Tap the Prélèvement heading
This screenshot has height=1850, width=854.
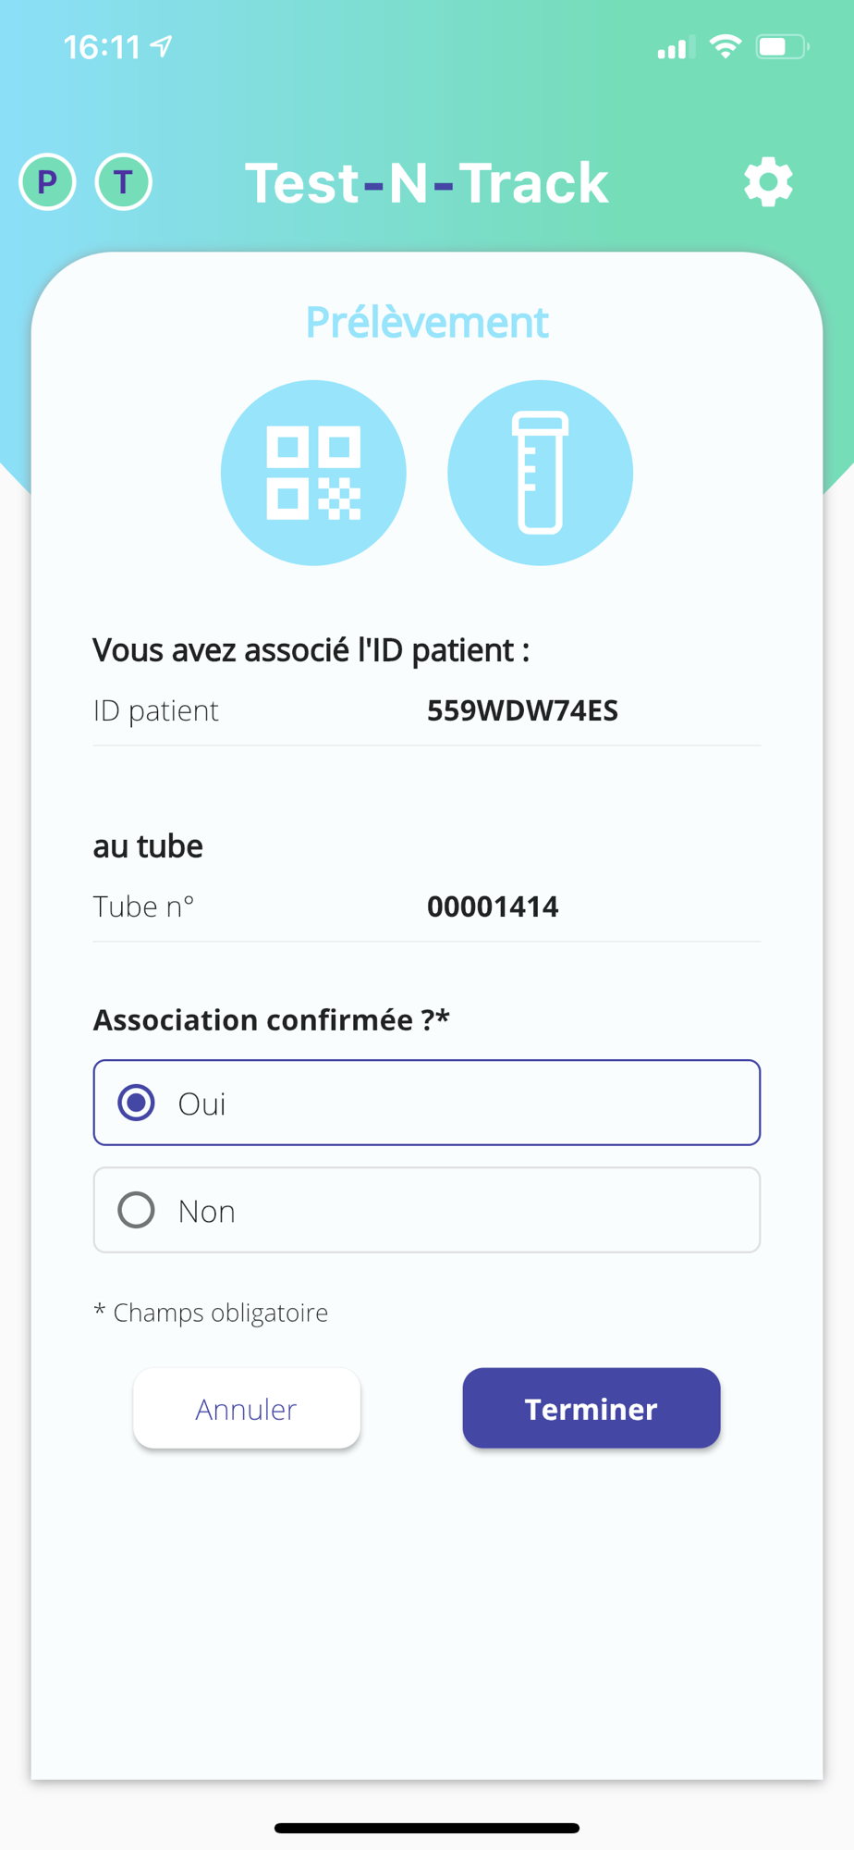click(x=426, y=322)
